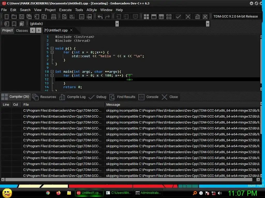Viewport: 265px width, 198px height.
Task: Open a file using the folder icon
Action: (x=14, y=17)
